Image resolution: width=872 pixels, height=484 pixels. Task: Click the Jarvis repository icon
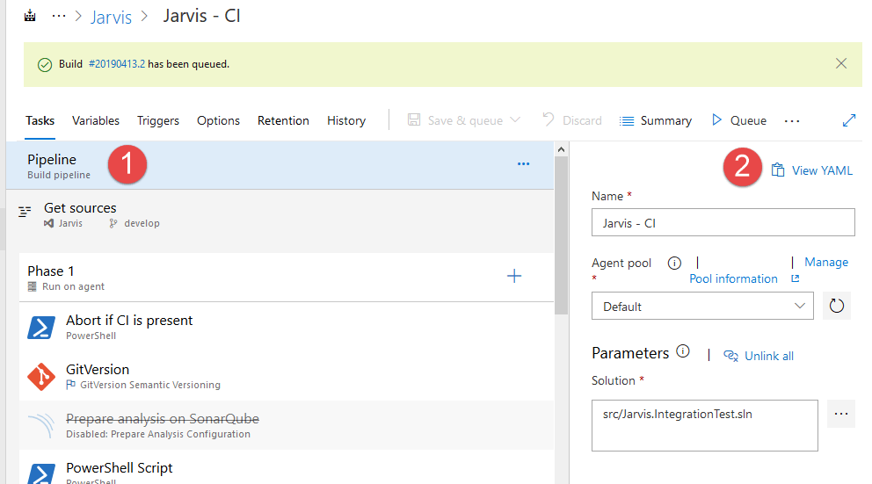[49, 223]
